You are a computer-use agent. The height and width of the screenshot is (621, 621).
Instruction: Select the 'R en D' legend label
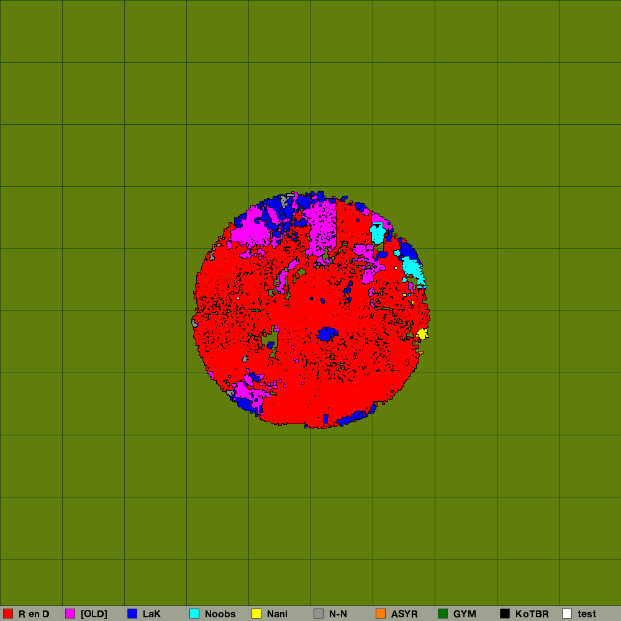(x=34, y=614)
